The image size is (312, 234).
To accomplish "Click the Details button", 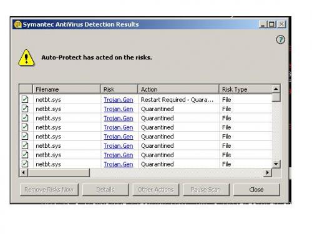I will (105, 190).
